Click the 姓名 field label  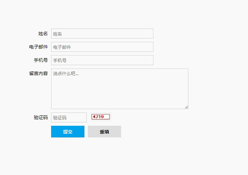43,34
